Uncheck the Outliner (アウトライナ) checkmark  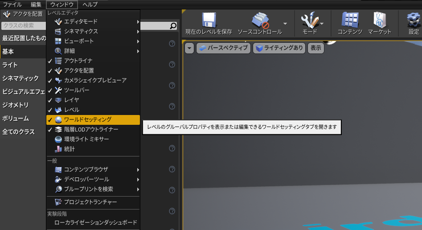tap(50, 61)
